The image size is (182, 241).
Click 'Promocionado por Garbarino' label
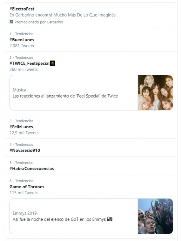pyautogui.click(x=39, y=22)
